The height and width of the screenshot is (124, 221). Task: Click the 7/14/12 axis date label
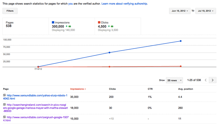pos(38,69)
